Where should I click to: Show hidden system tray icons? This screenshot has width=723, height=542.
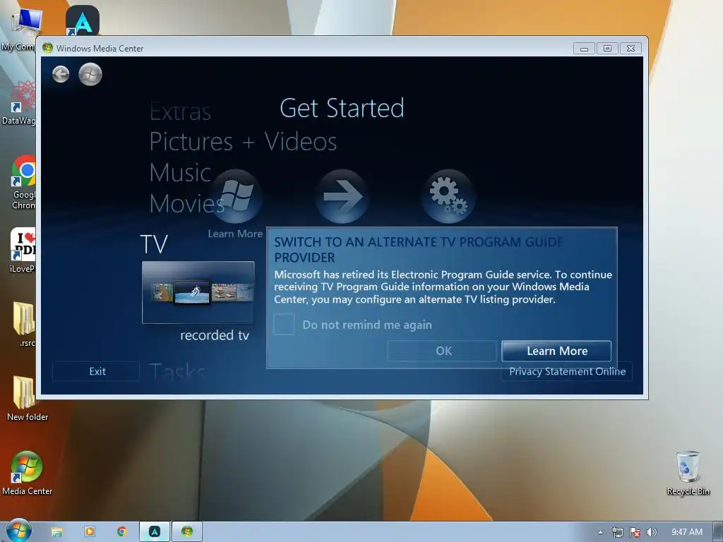pos(600,532)
